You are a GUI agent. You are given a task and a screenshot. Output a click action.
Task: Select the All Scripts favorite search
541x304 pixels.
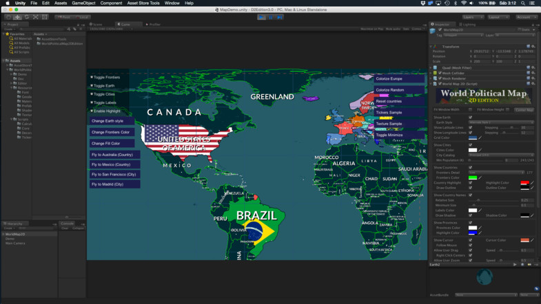click(x=19, y=52)
